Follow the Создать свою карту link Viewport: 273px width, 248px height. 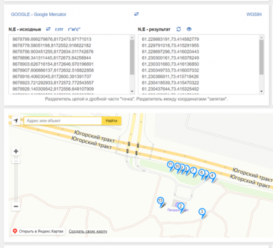88,232
